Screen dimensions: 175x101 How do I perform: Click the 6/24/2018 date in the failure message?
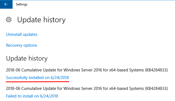49,96
